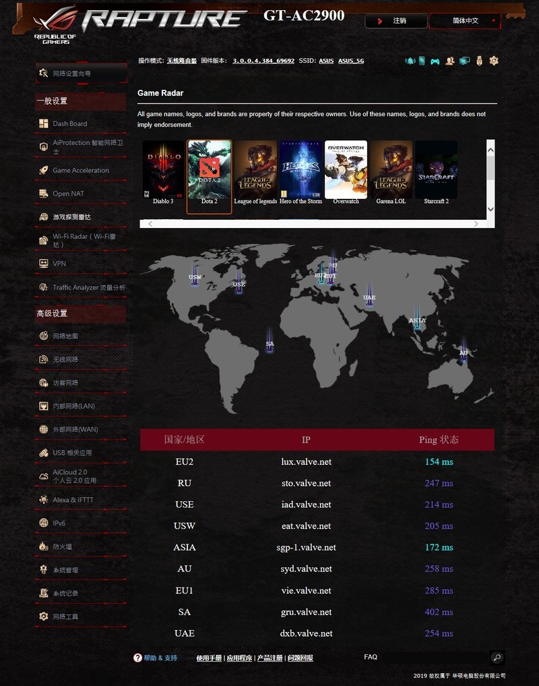Click the Wi-Fi Radar sidebar icon
Viewport: 539px width, 686px height.
click(x=44, y=240)
